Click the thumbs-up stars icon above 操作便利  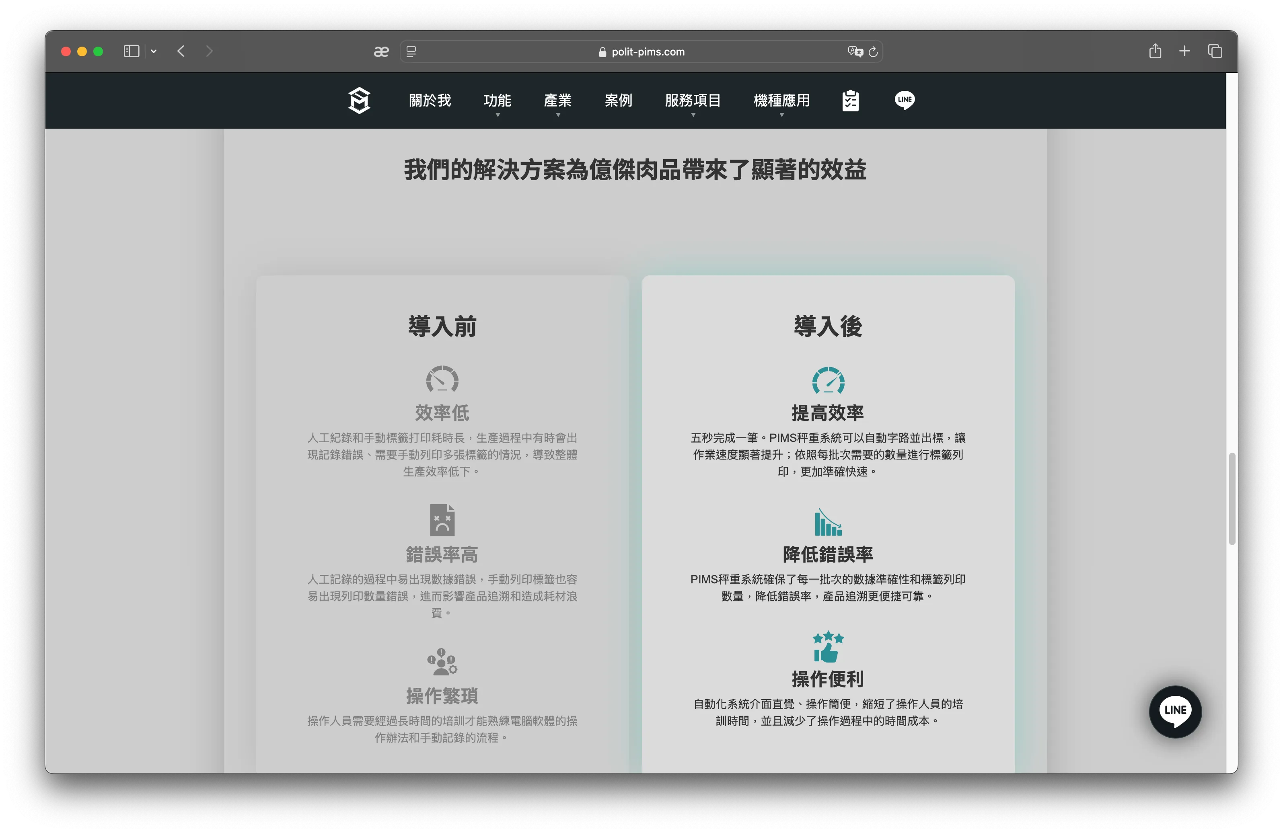[828, 646]
